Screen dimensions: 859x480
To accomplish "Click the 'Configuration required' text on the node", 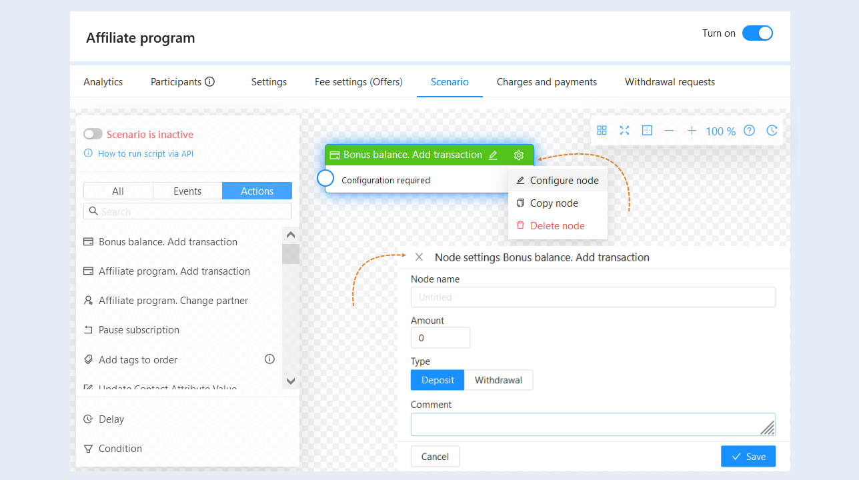I will pyautogui.click(x=385, y=180).
